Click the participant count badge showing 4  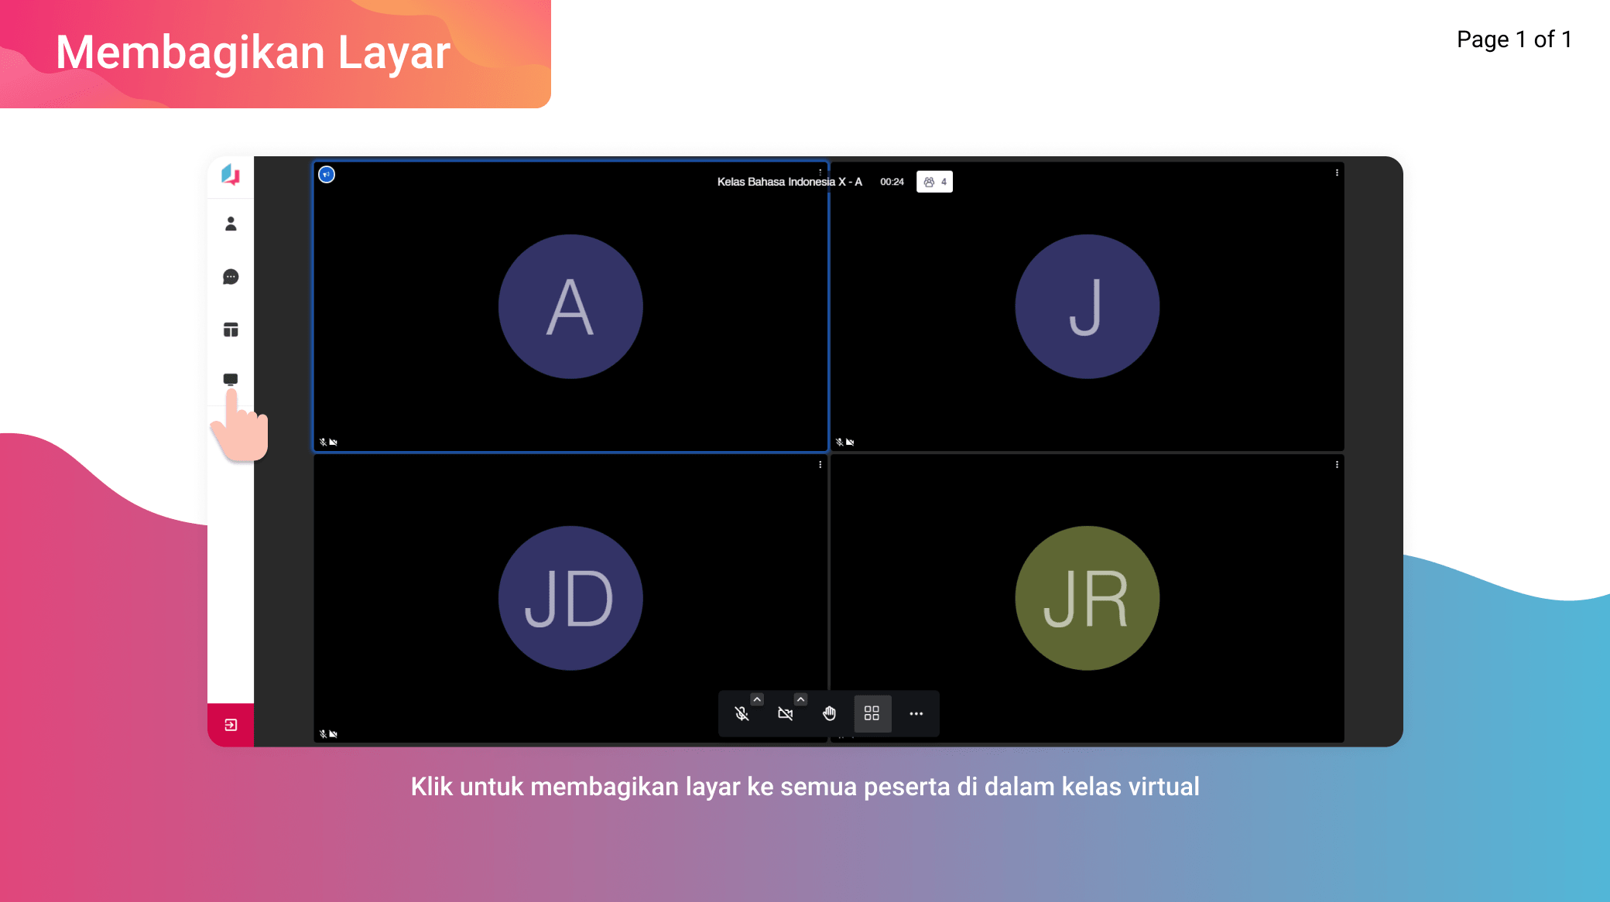point(934,182)
